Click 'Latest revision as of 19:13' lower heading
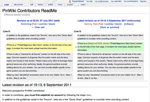 [x=37, y=85]
